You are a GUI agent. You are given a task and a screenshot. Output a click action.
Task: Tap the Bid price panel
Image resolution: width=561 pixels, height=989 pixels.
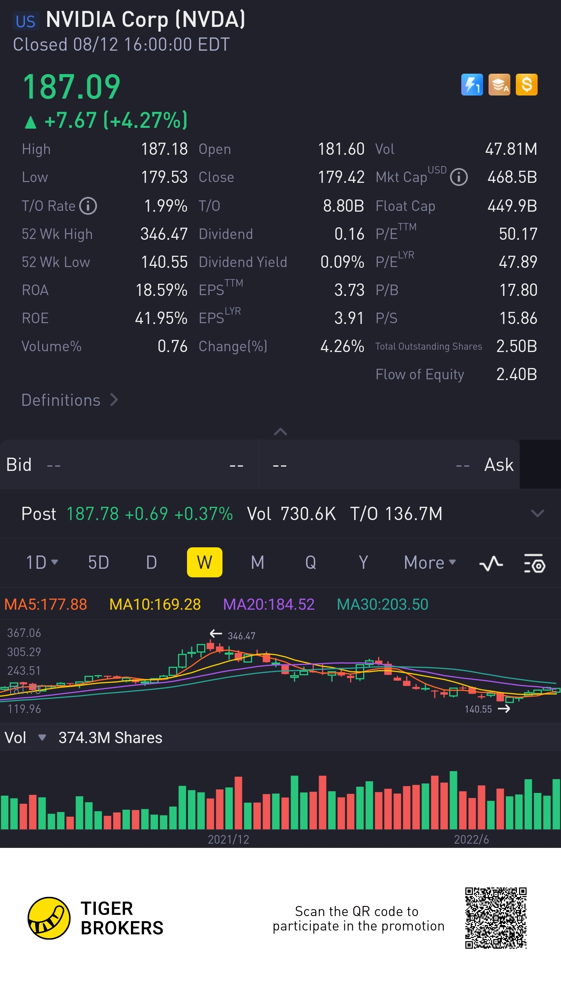pyautogui.click(x=129, y=465)
